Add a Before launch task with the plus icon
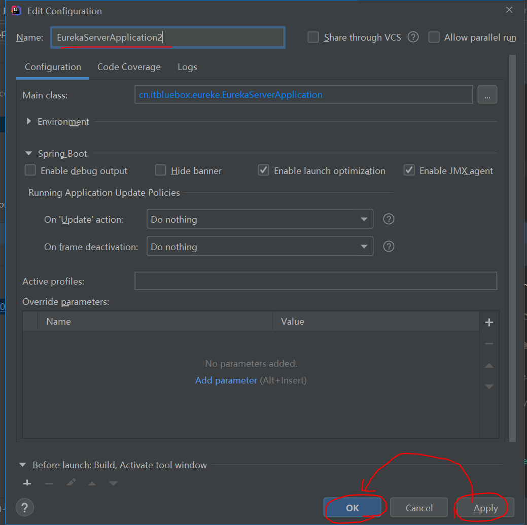This screenshot has height=525, width=527. (x=27, y=483)
